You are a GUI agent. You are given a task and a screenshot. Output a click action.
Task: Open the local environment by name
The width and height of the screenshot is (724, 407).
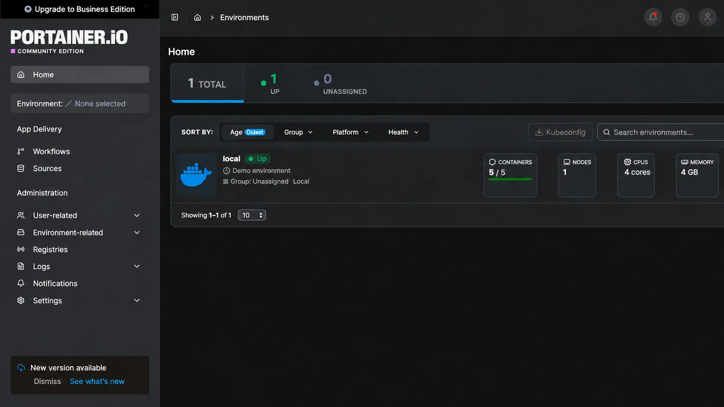coord(232,159)
